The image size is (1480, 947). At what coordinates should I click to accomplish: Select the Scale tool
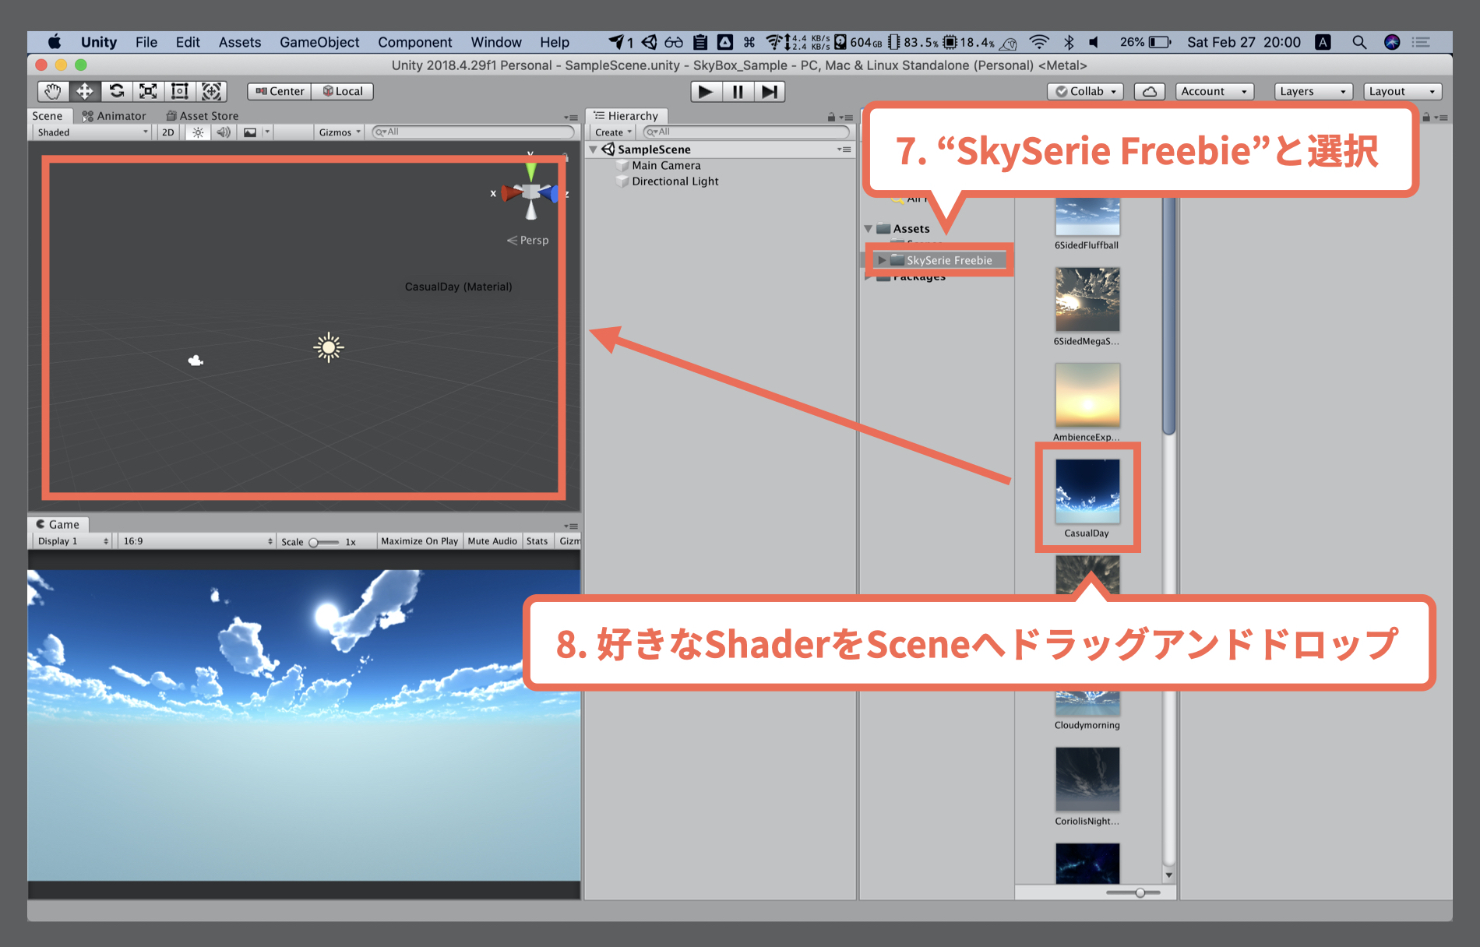pyautogui.click(x=148, y=91)
